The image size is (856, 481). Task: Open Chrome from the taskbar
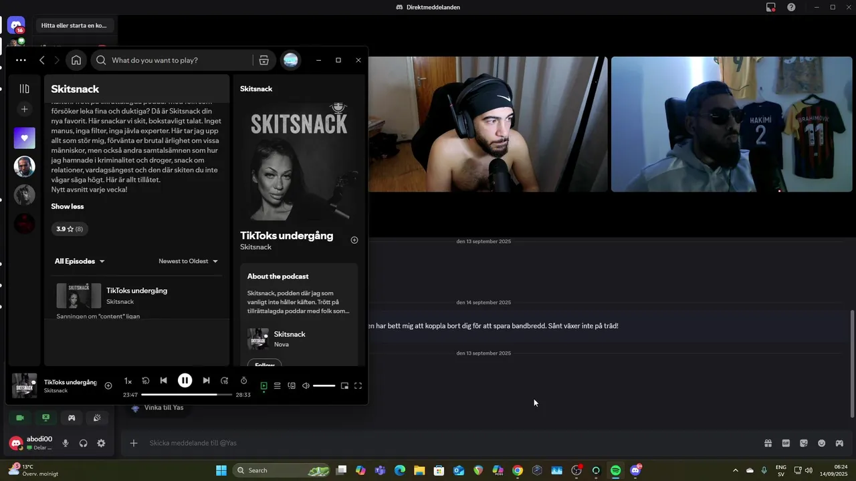coord(518,470)
